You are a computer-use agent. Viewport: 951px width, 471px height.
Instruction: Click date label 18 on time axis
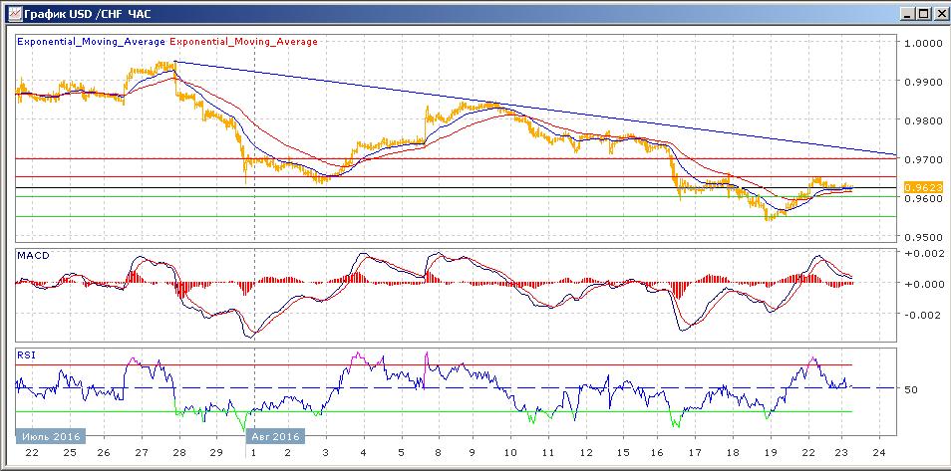733,453
